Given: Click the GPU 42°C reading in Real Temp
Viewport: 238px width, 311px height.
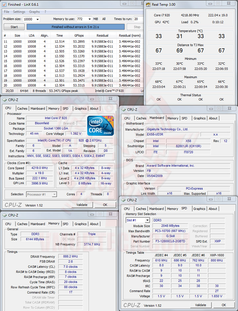Looking at the screenshot, I should click(x=162, y=22).
